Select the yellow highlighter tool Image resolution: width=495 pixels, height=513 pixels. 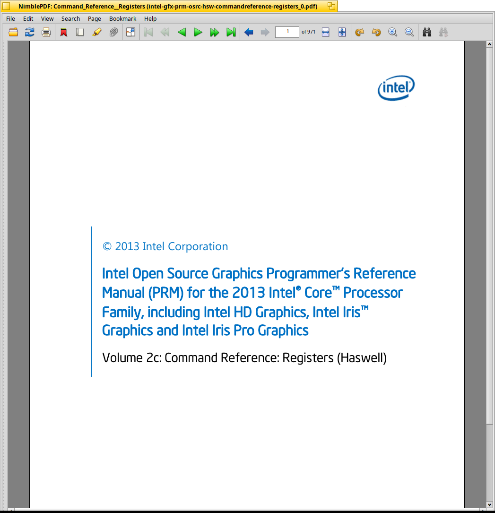click(x=97, y=32)
